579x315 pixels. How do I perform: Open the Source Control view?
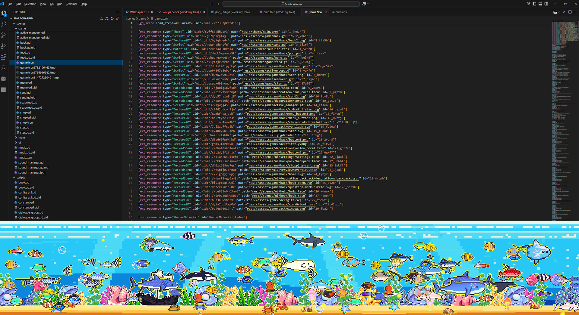click(4, 35)
